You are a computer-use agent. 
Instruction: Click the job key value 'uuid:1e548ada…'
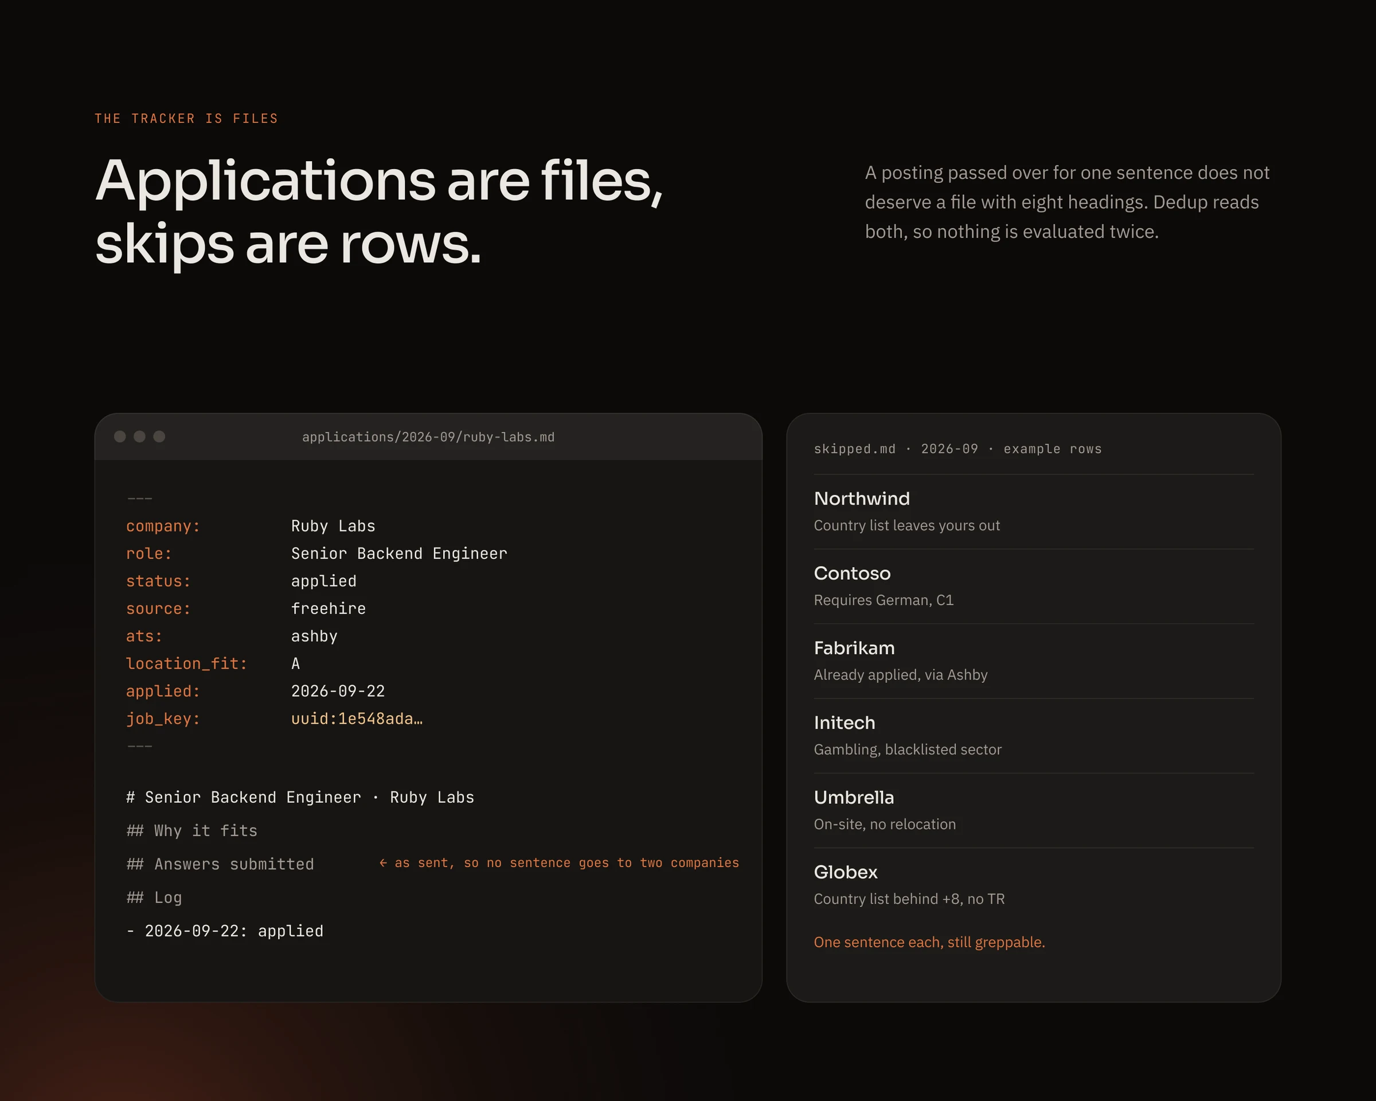pyautogui.click(x=357, y=719)
